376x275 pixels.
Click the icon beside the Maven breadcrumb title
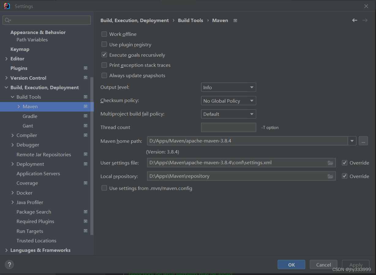coord(235,20)
